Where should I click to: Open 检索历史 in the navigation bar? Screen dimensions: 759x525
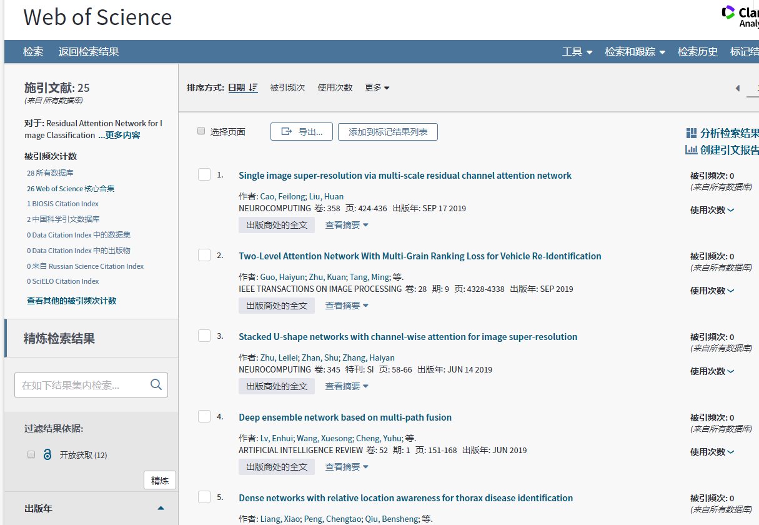click(698, 52)
